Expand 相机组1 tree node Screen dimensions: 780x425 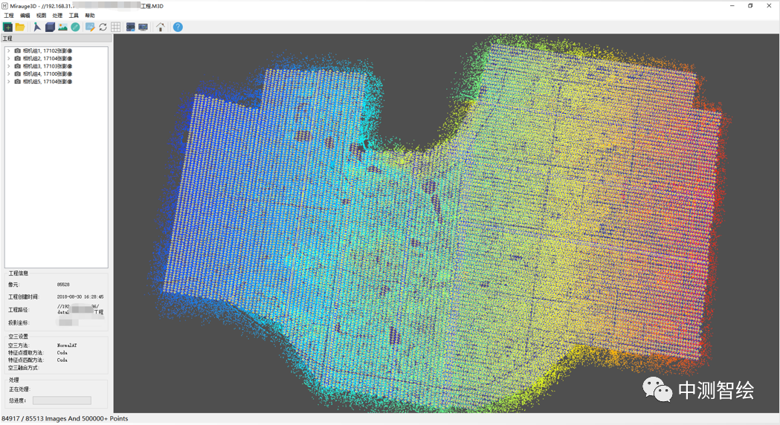point(9,51)
